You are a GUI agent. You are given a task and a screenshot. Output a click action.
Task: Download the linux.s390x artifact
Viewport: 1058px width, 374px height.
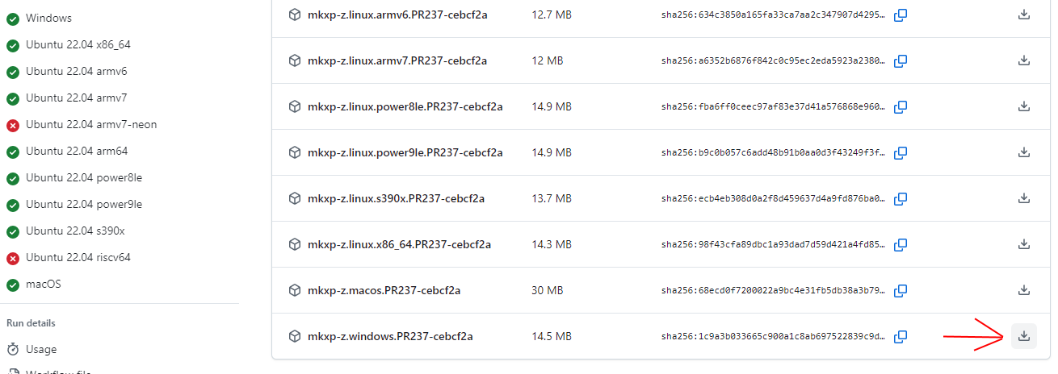1023,198
